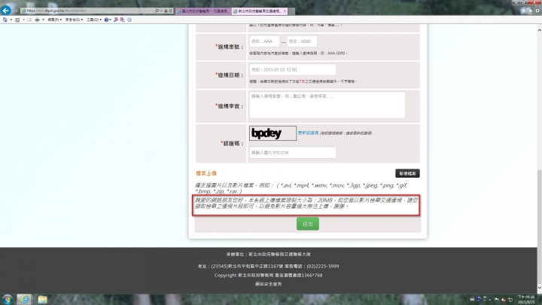Click the 違規事實 description text area

pos(327,105)
